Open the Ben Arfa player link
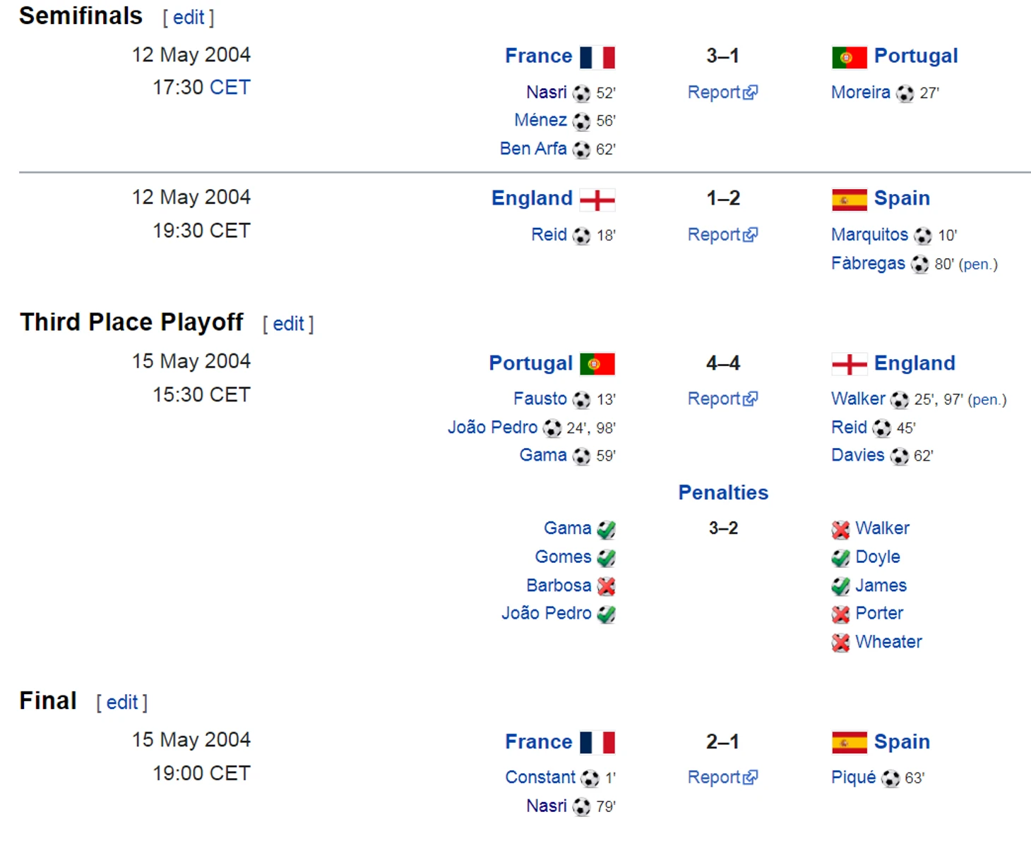The image size is (1031, 843). (x=532, y=149)
